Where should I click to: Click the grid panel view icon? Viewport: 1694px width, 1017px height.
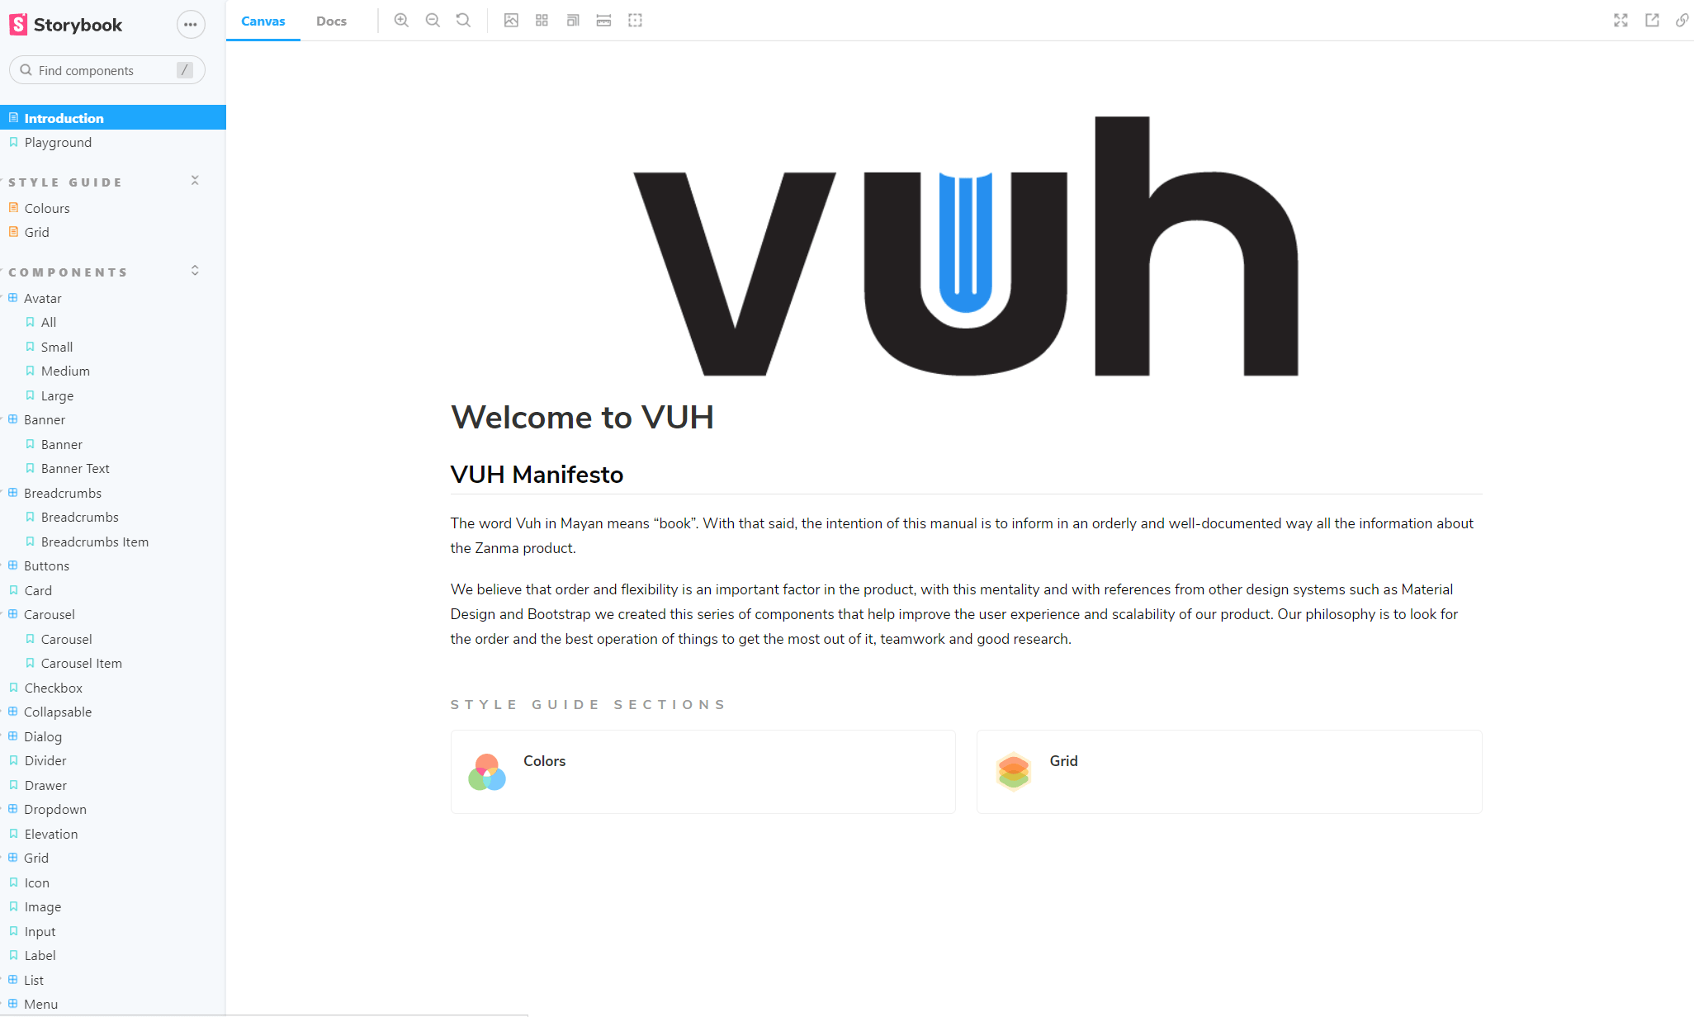[541, 21]
